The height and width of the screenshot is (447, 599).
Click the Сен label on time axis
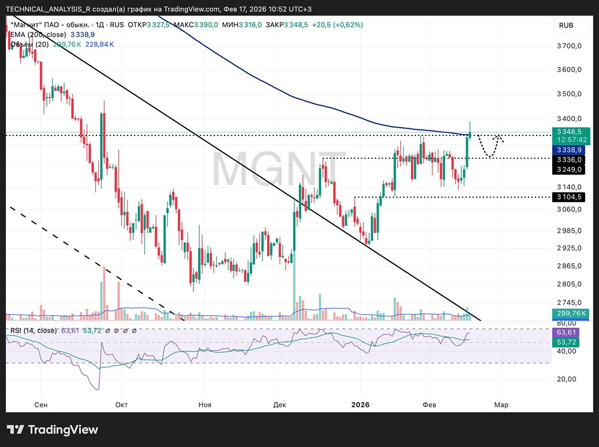[x=41, y=404]
